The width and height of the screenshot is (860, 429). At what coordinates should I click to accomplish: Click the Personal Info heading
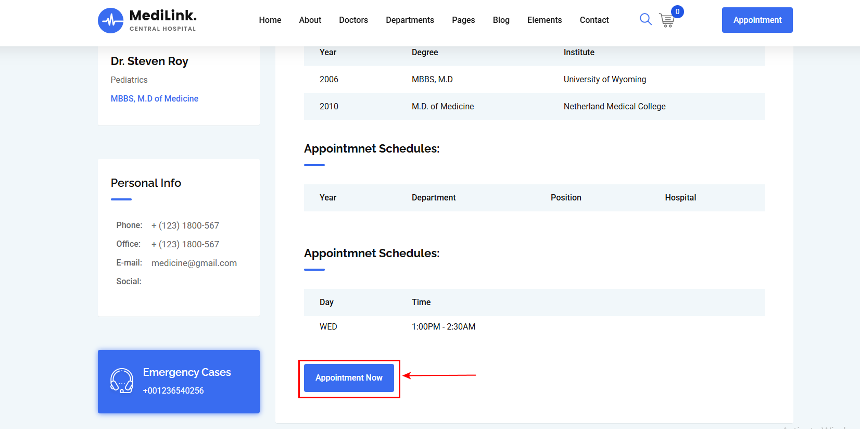point(146,183)
